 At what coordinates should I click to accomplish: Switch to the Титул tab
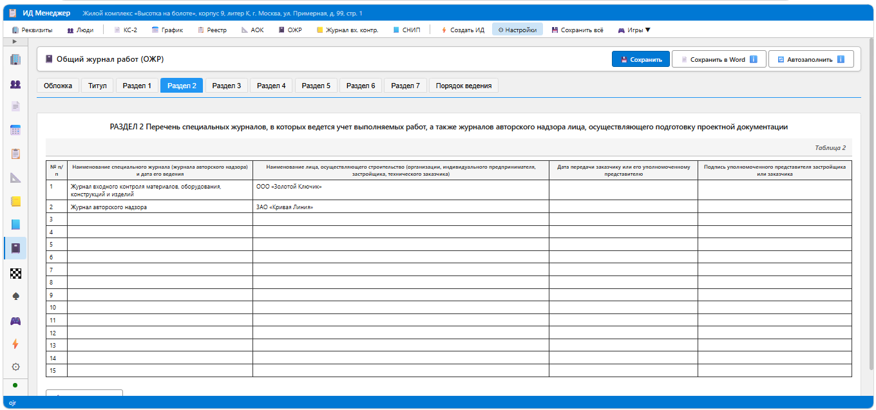[x=97, y=86]
